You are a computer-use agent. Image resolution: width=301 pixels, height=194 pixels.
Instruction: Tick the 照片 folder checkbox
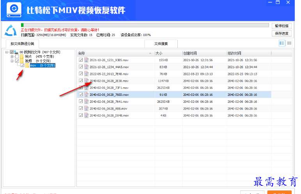[x=17, y=56]
